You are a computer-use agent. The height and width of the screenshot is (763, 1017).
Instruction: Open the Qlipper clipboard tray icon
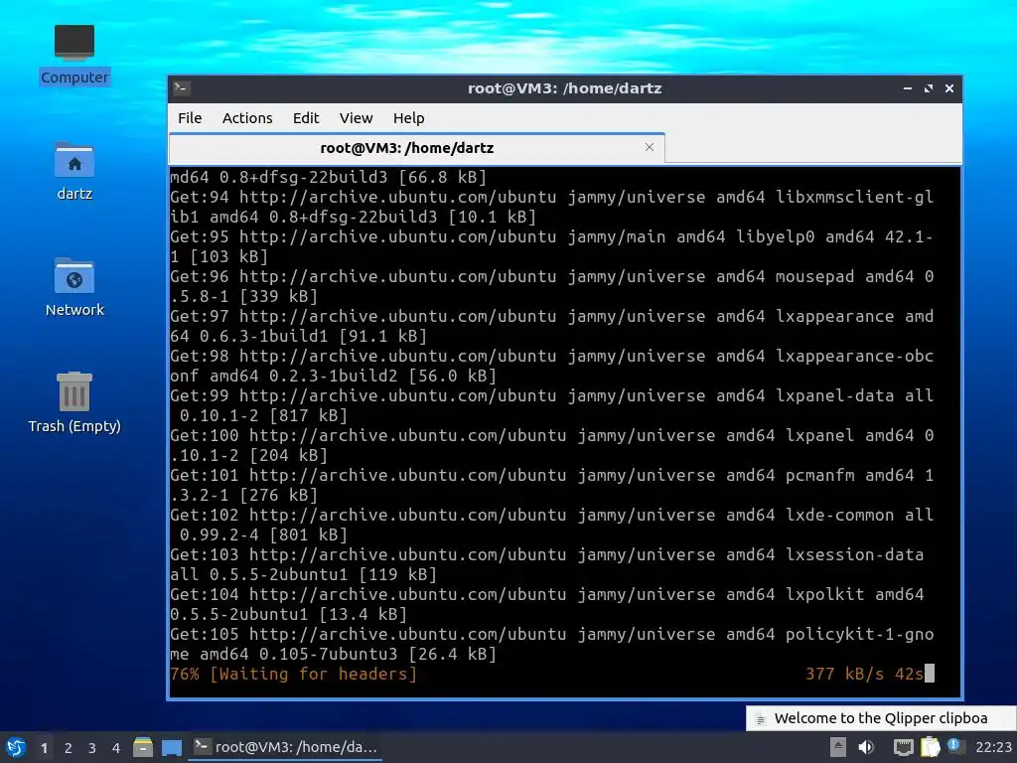(x=930, y=747)
